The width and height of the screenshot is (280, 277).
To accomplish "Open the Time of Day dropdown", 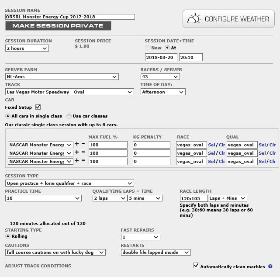I will tap(163, 92).
